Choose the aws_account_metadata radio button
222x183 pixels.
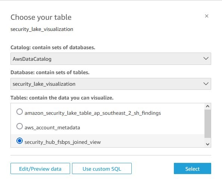pos(19,126)
